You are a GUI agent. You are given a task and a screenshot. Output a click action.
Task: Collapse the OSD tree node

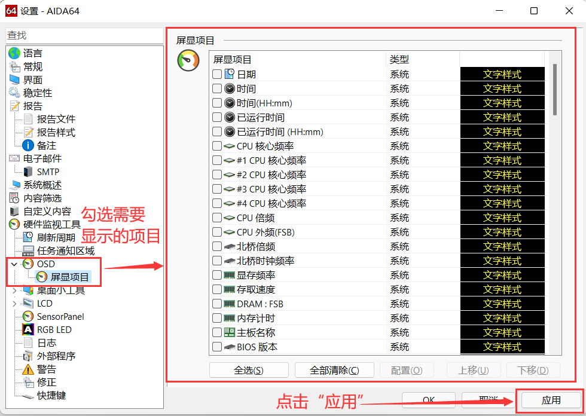click(14, 264)
